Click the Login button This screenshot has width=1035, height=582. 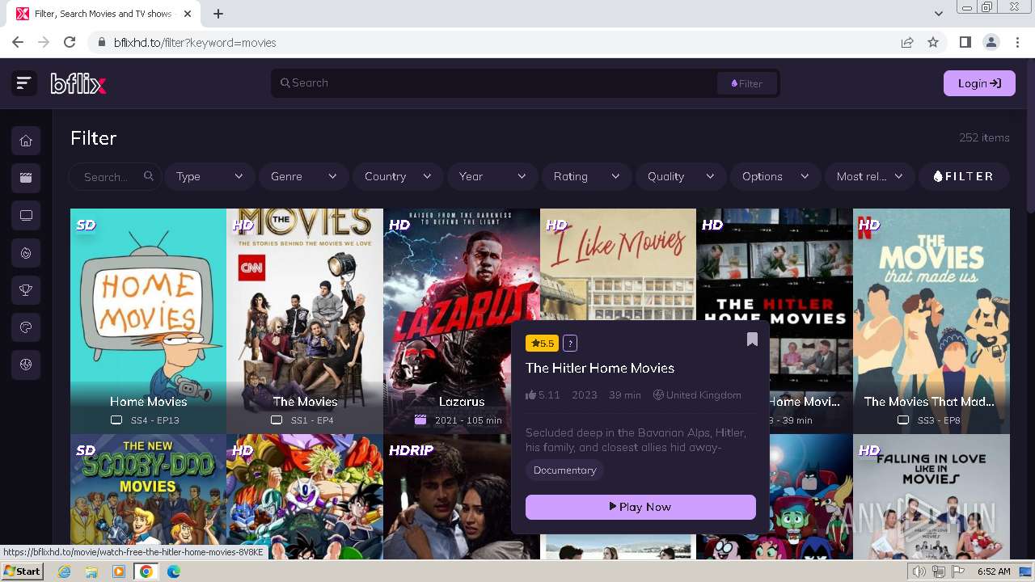(979, 82)
